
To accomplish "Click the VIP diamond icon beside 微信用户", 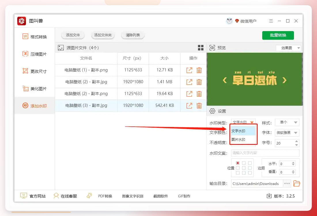I will (x=237, y=21).
